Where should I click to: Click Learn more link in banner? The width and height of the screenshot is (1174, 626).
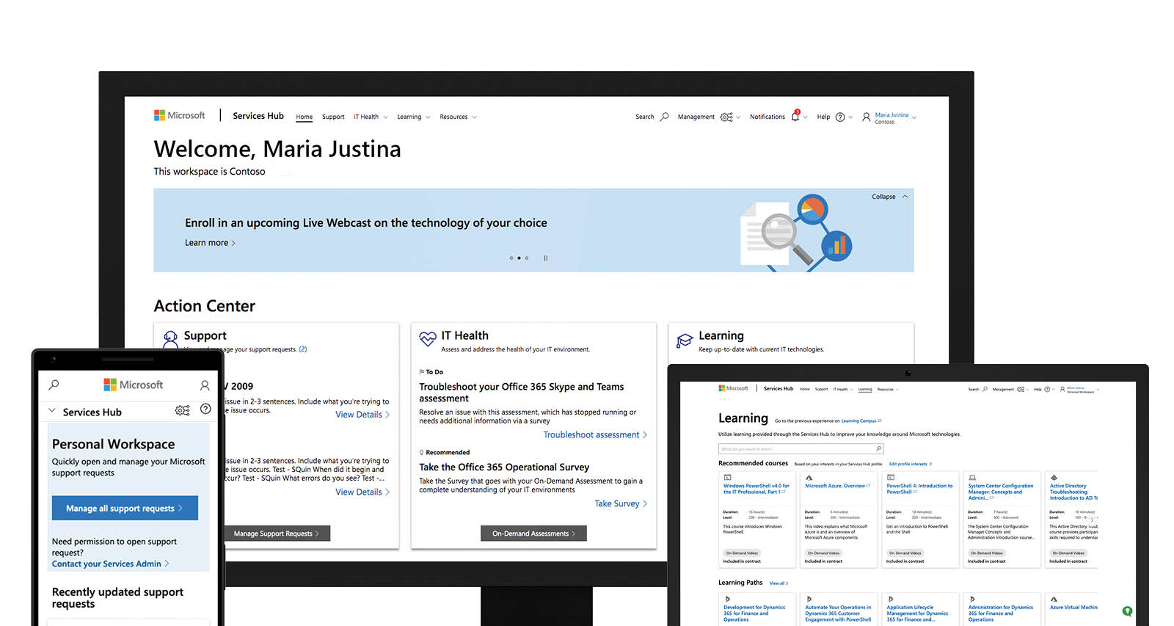pos(210,243)
